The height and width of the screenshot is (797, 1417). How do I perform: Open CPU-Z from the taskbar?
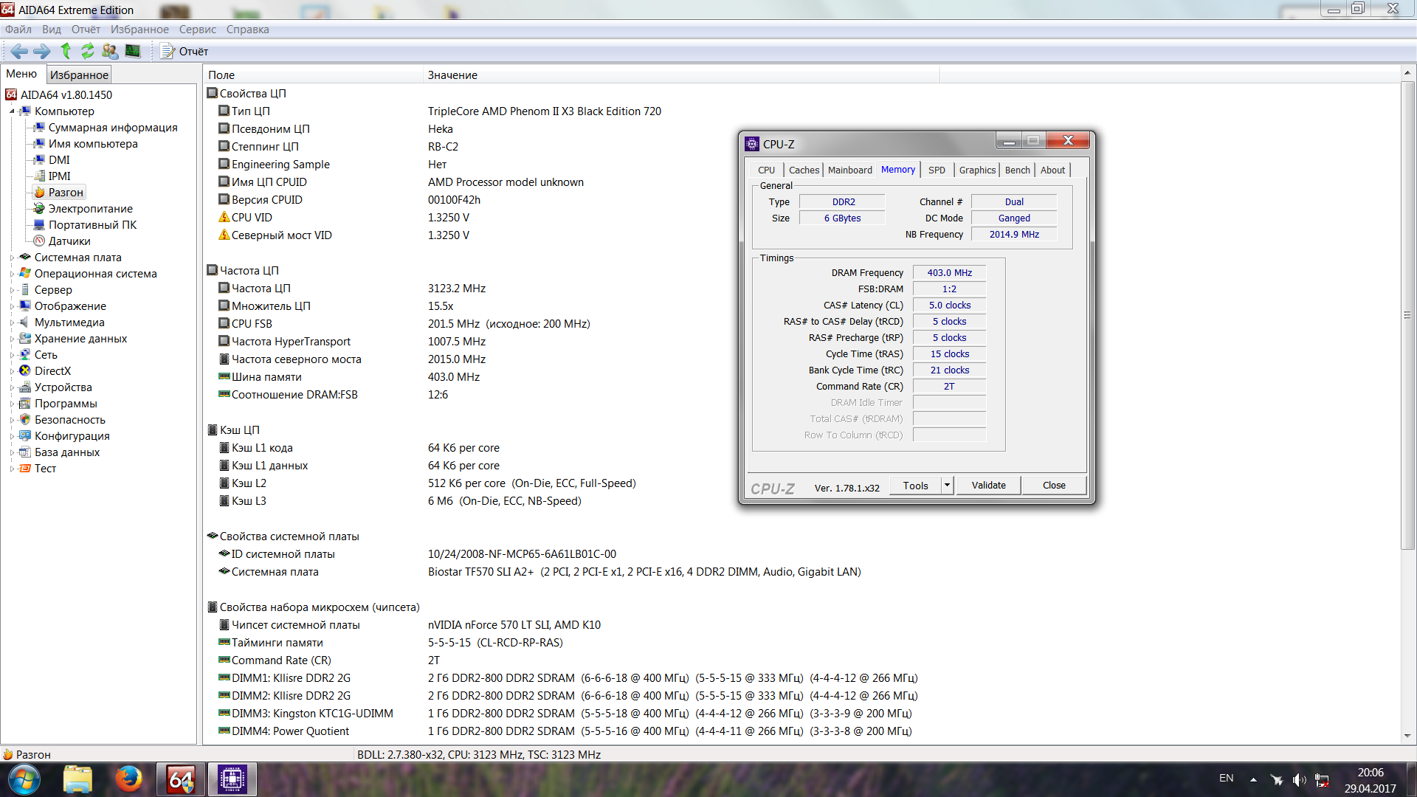(x=232, y=779)
